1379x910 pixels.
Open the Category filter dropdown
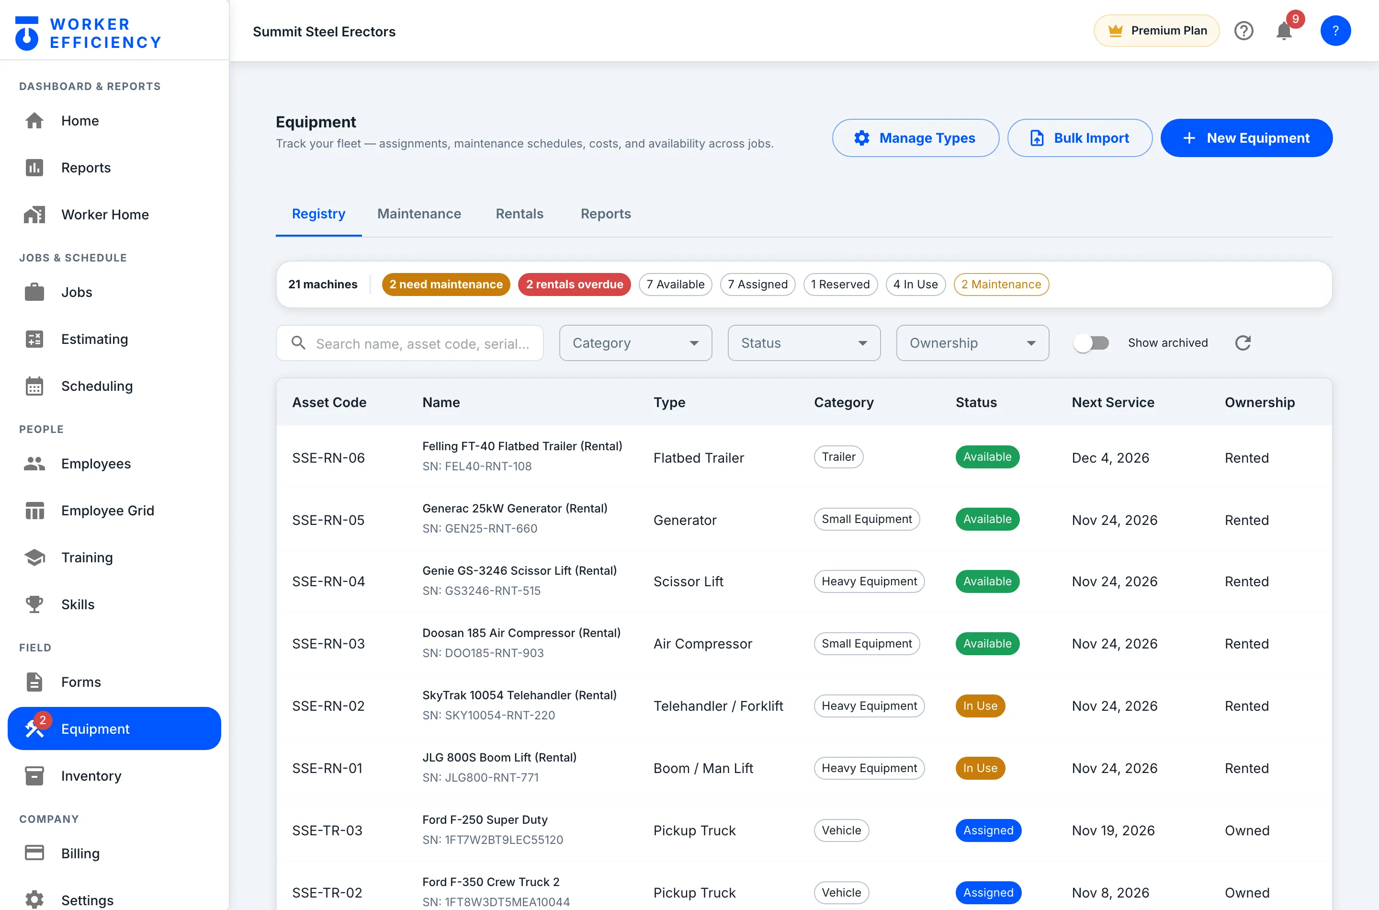(635, 343)
